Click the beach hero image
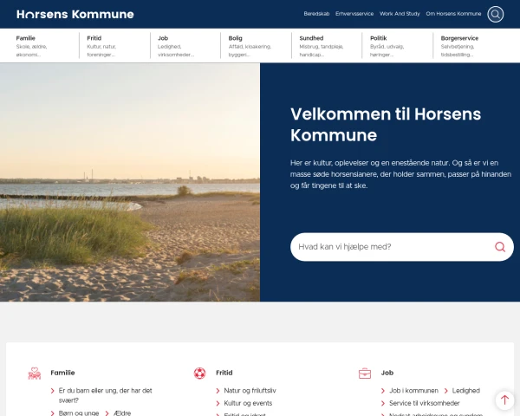 click(x=130, y=182)
